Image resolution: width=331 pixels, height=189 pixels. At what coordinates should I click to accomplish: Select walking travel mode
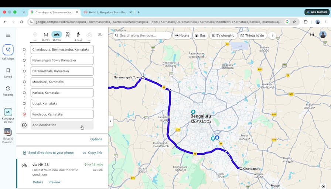pos(78,34)
